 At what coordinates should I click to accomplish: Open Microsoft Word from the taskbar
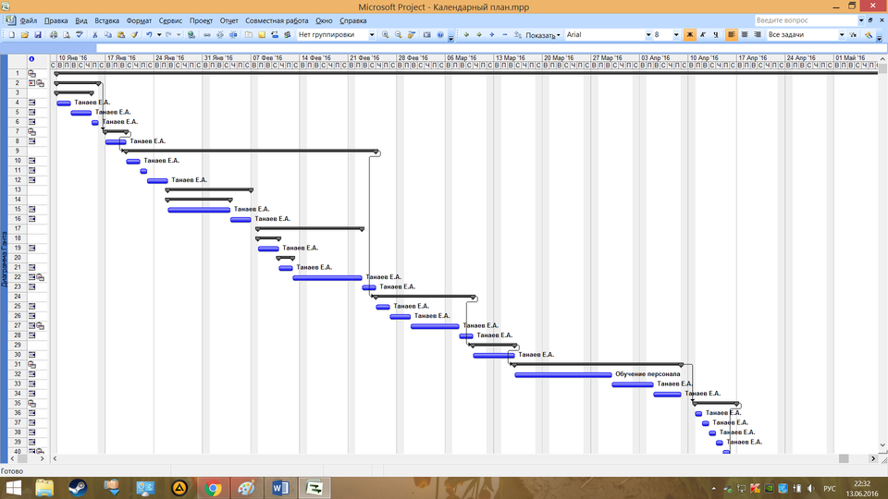(280, 488)
